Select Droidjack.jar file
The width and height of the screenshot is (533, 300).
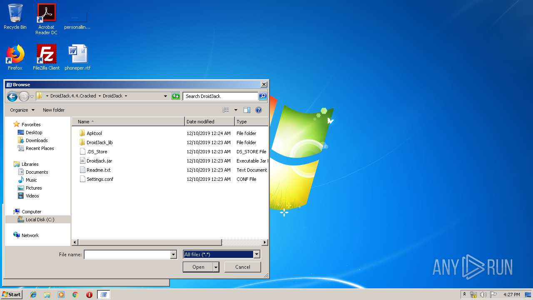tap(99, 161)
